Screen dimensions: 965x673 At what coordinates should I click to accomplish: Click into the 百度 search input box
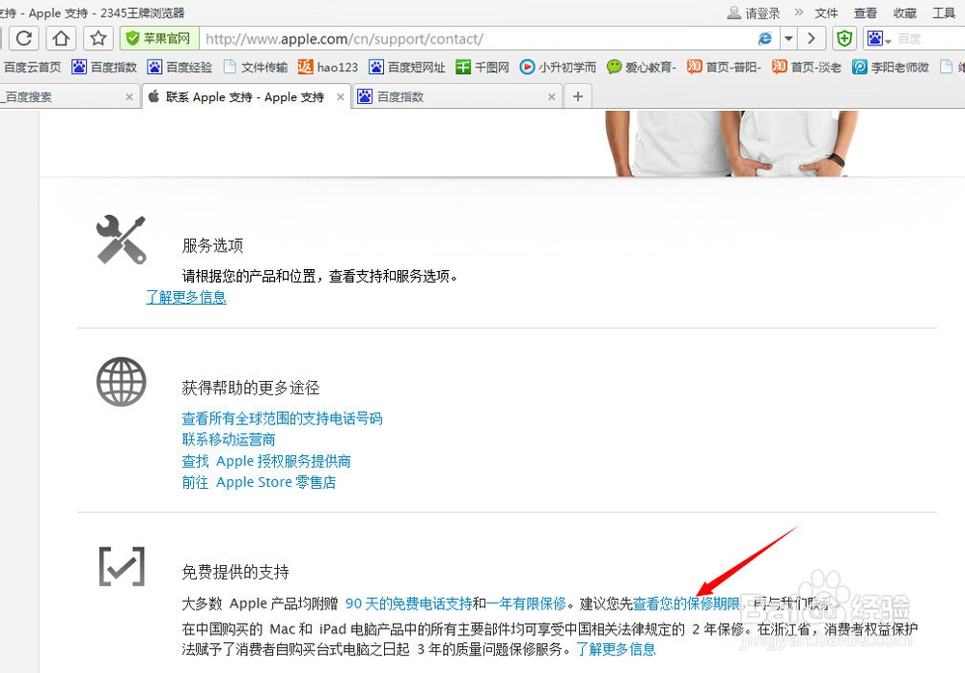coord(929,39)
